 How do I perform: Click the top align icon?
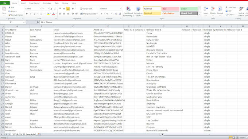click(60, 9)
